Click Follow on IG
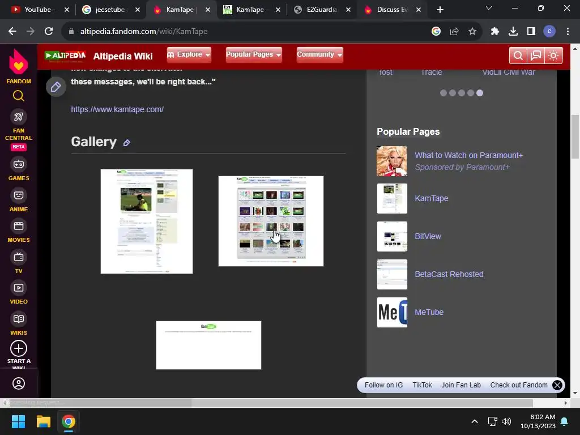The height and width of the screenshot is (435, 580). (x=383, y=385)
